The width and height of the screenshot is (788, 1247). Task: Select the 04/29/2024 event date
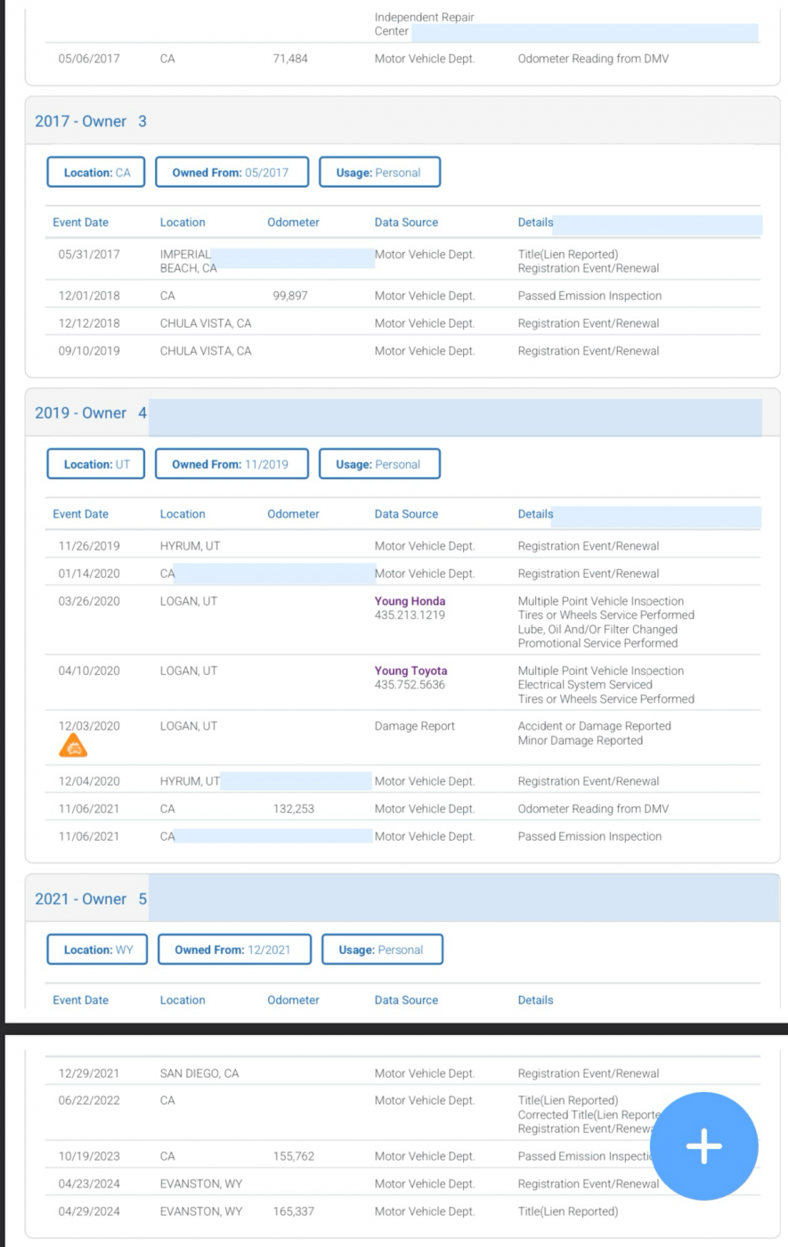(x=89, y=1211)
